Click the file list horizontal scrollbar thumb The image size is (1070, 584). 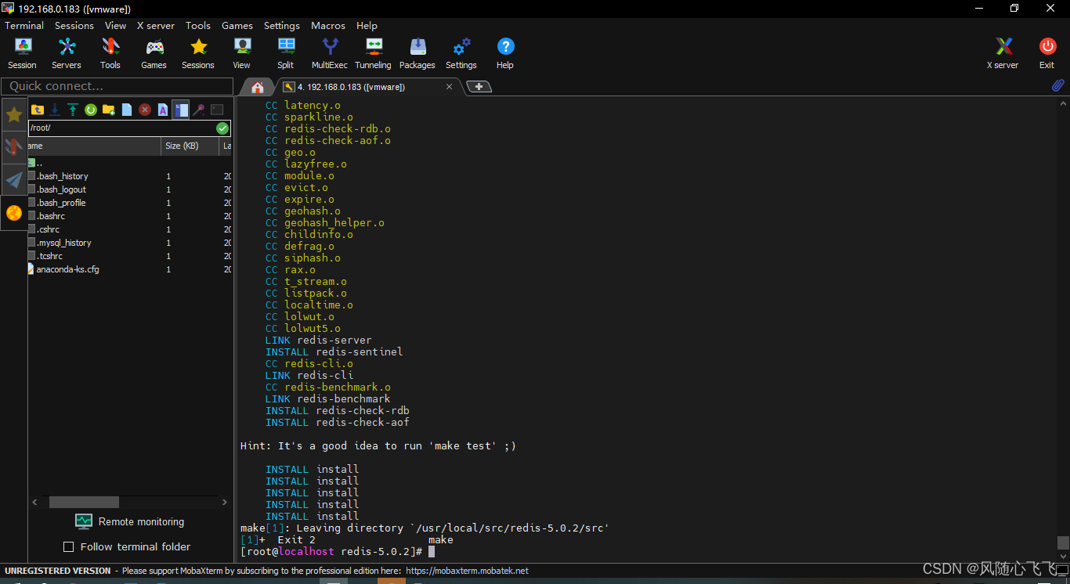(84, 502)
